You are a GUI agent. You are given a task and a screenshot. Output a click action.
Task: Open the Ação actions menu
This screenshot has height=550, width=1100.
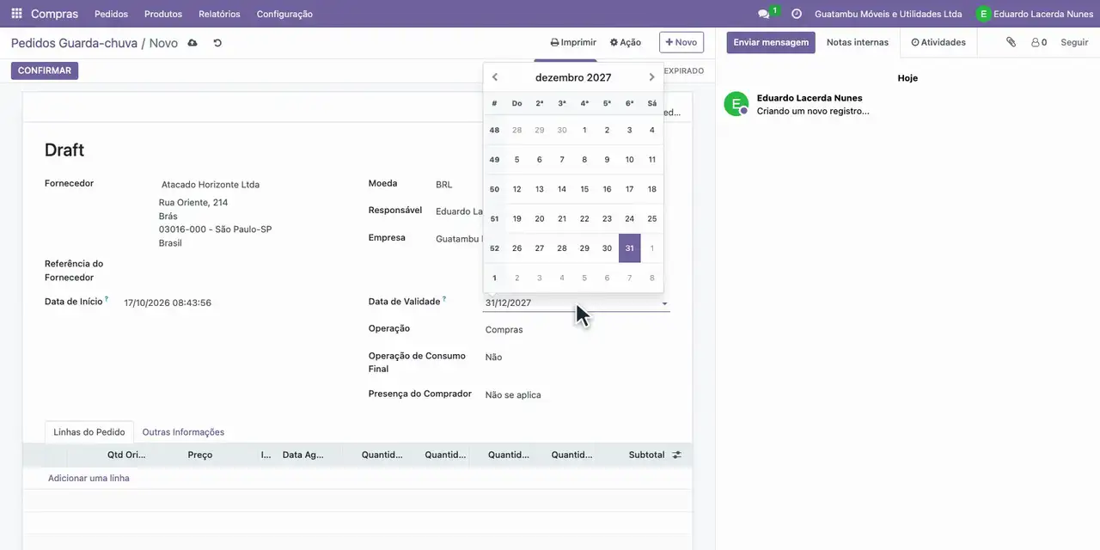[x=626, y=42]
